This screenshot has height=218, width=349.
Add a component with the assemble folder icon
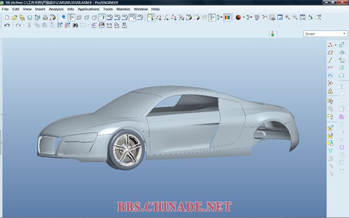pos(330,128)
